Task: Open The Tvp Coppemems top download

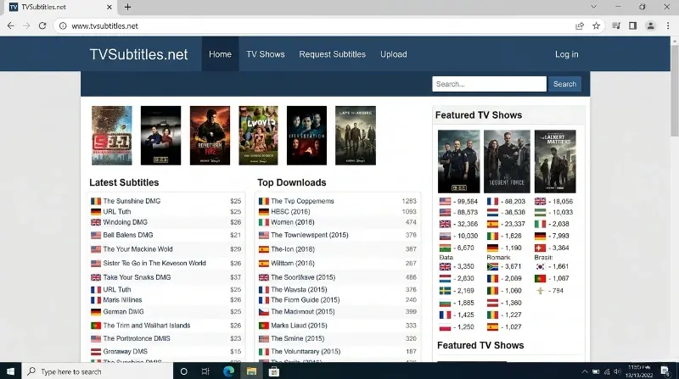Action: click(x=302, y=201)
